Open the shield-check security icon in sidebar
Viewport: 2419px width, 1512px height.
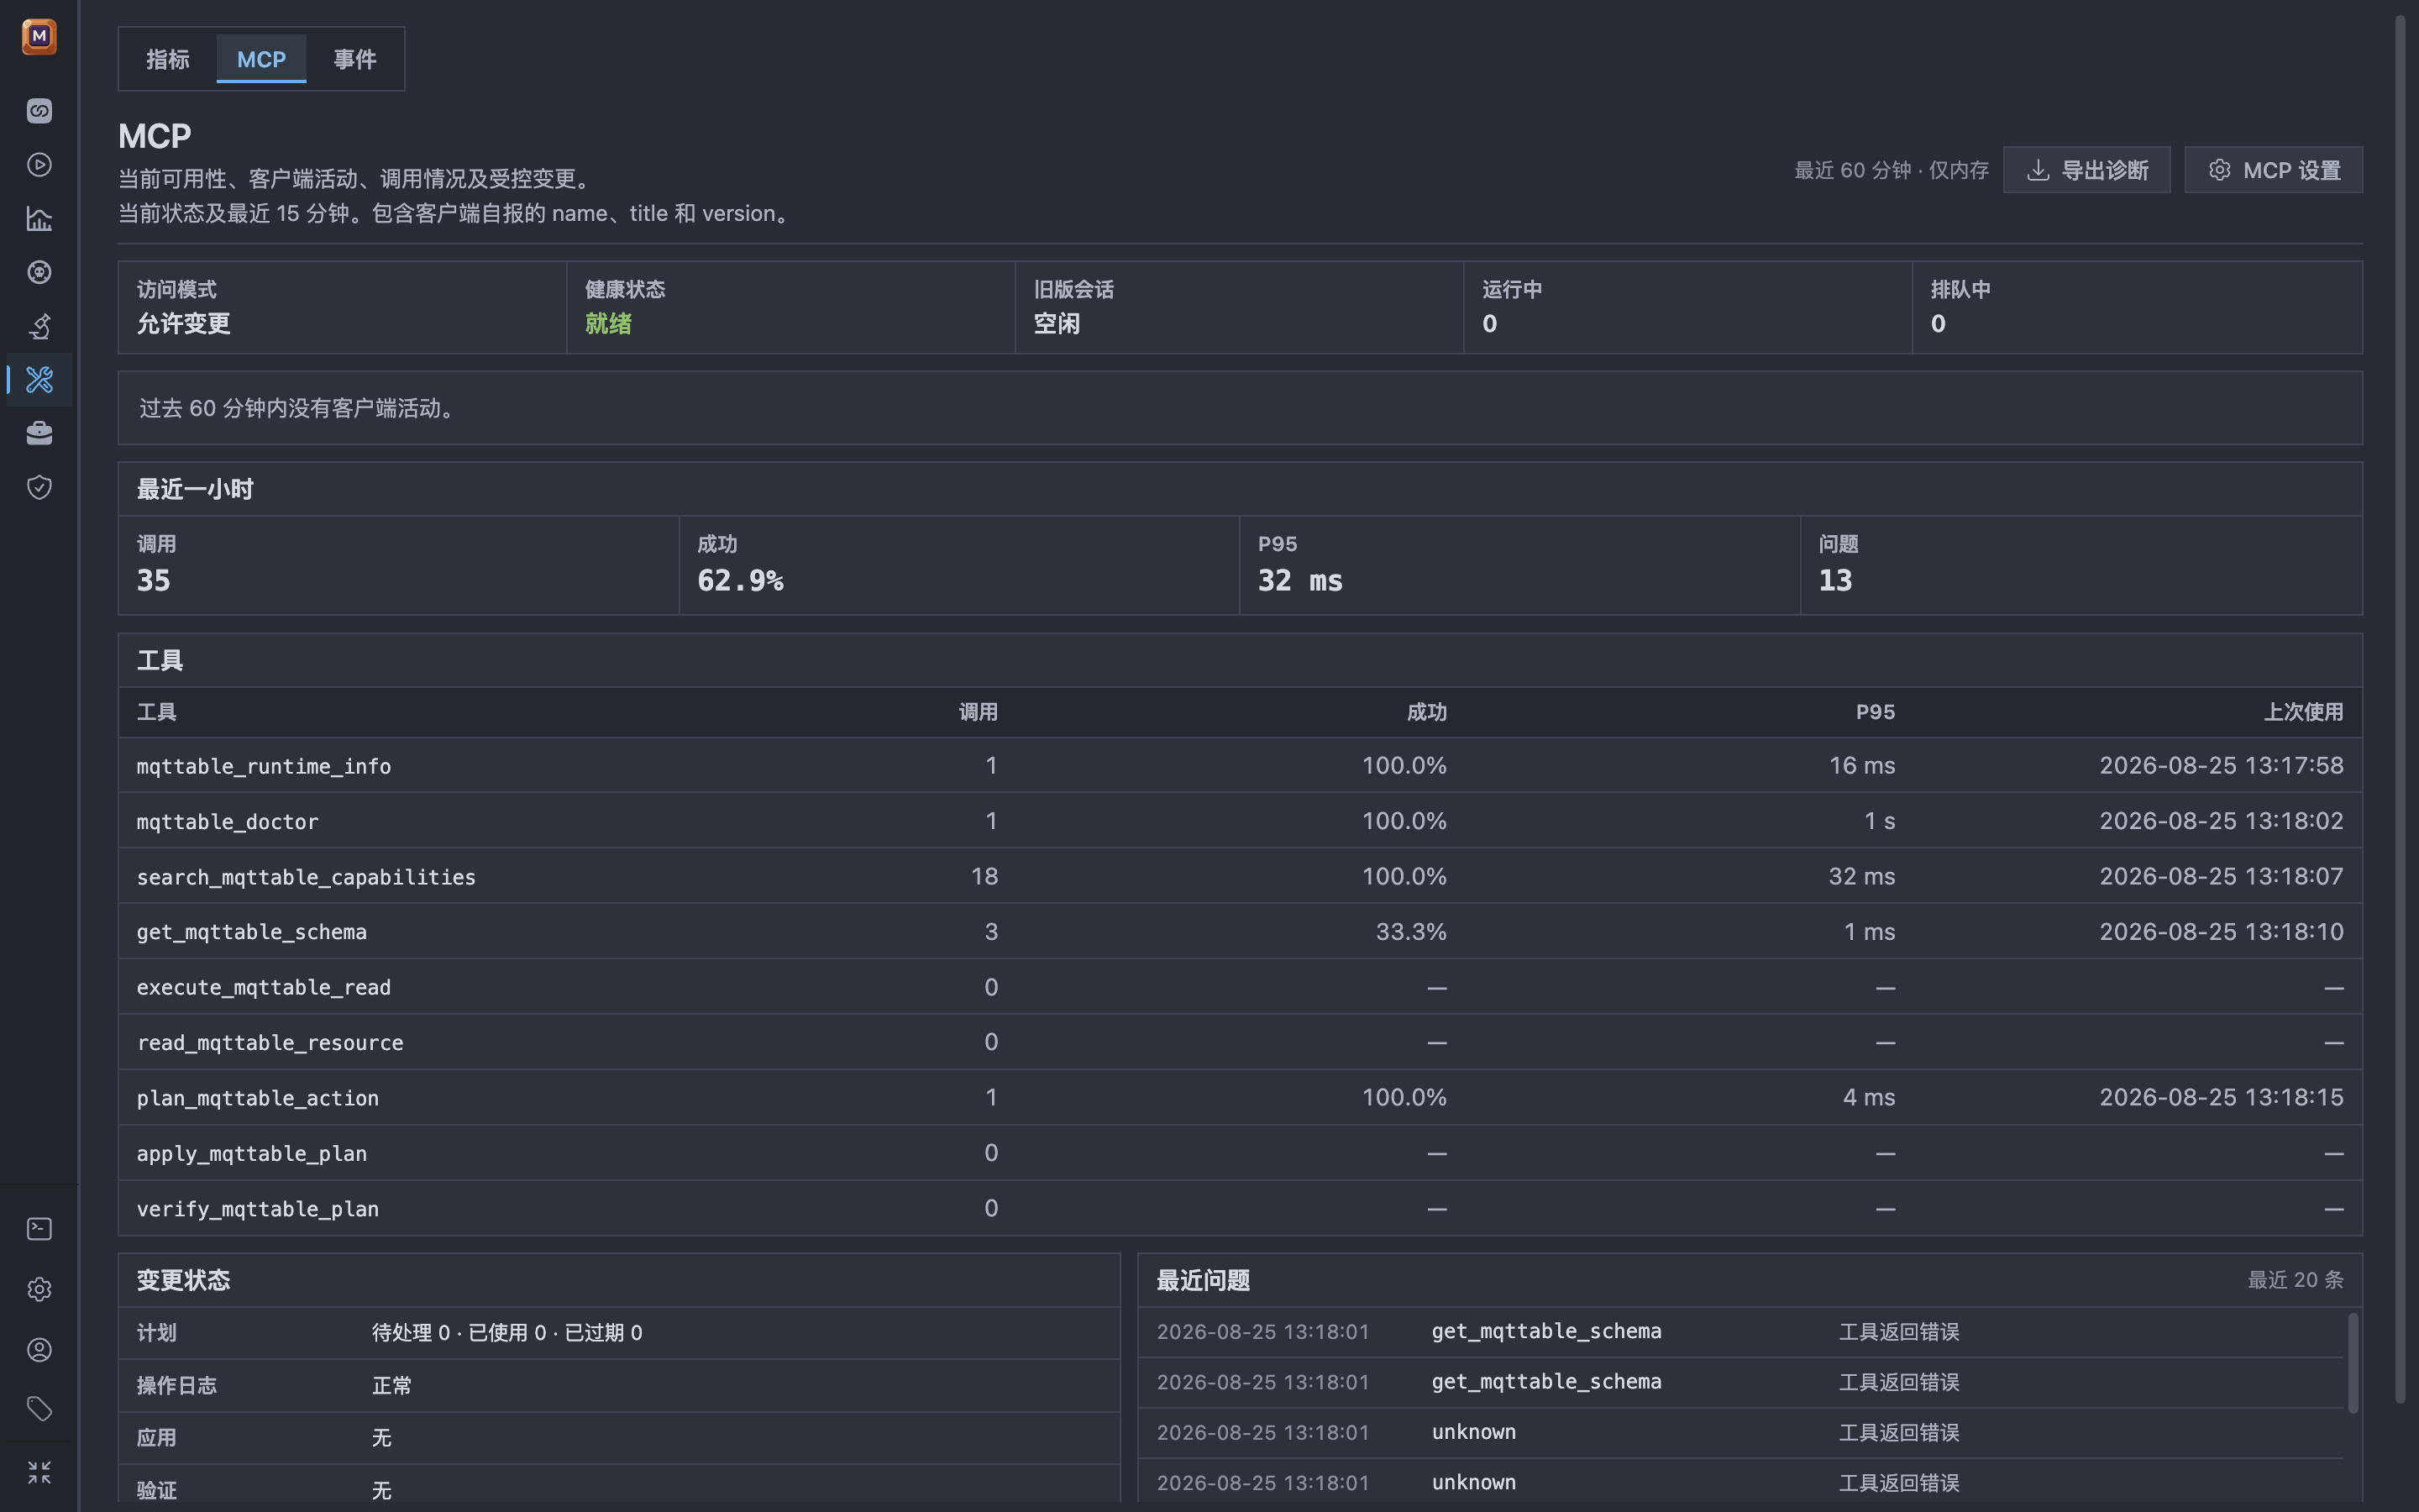(39, 487)
